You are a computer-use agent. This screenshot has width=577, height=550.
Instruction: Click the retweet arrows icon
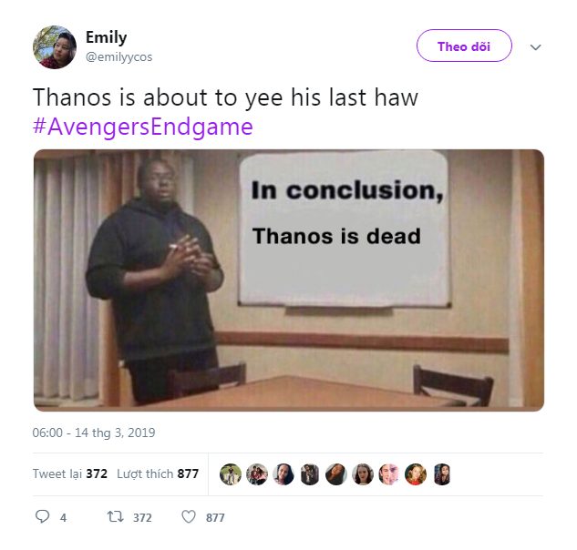point(116,517)
